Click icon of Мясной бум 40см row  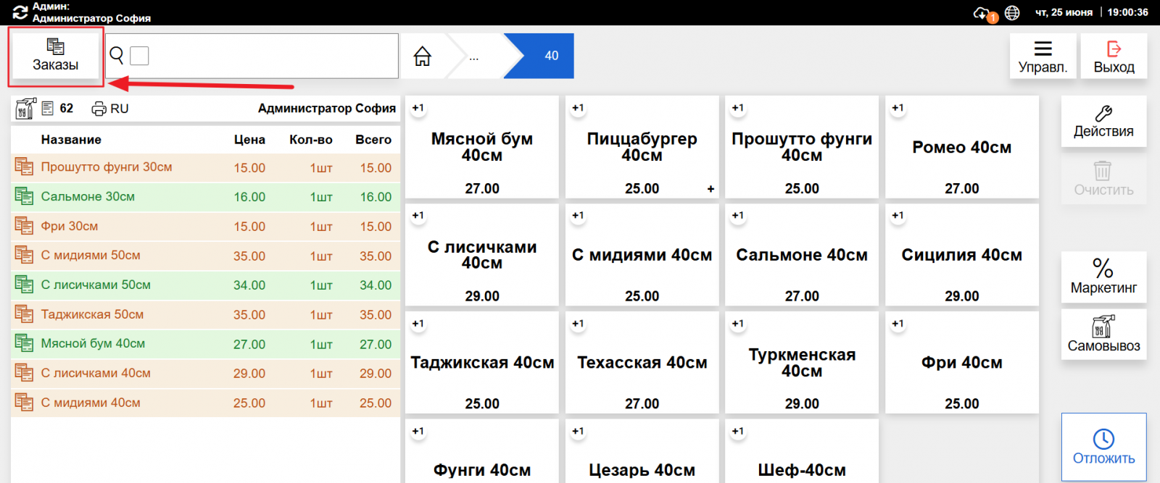point(24,343)
